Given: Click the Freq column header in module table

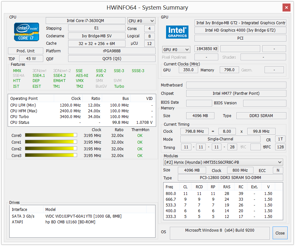Looking at the screenshot, I should click(171, 187).
